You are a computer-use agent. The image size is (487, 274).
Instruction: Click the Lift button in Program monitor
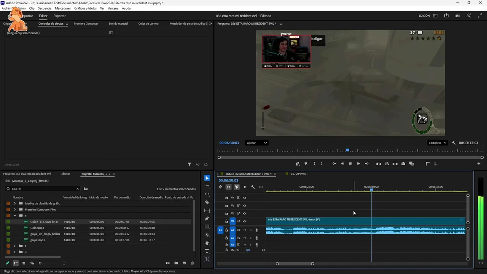tap(379, 164)
